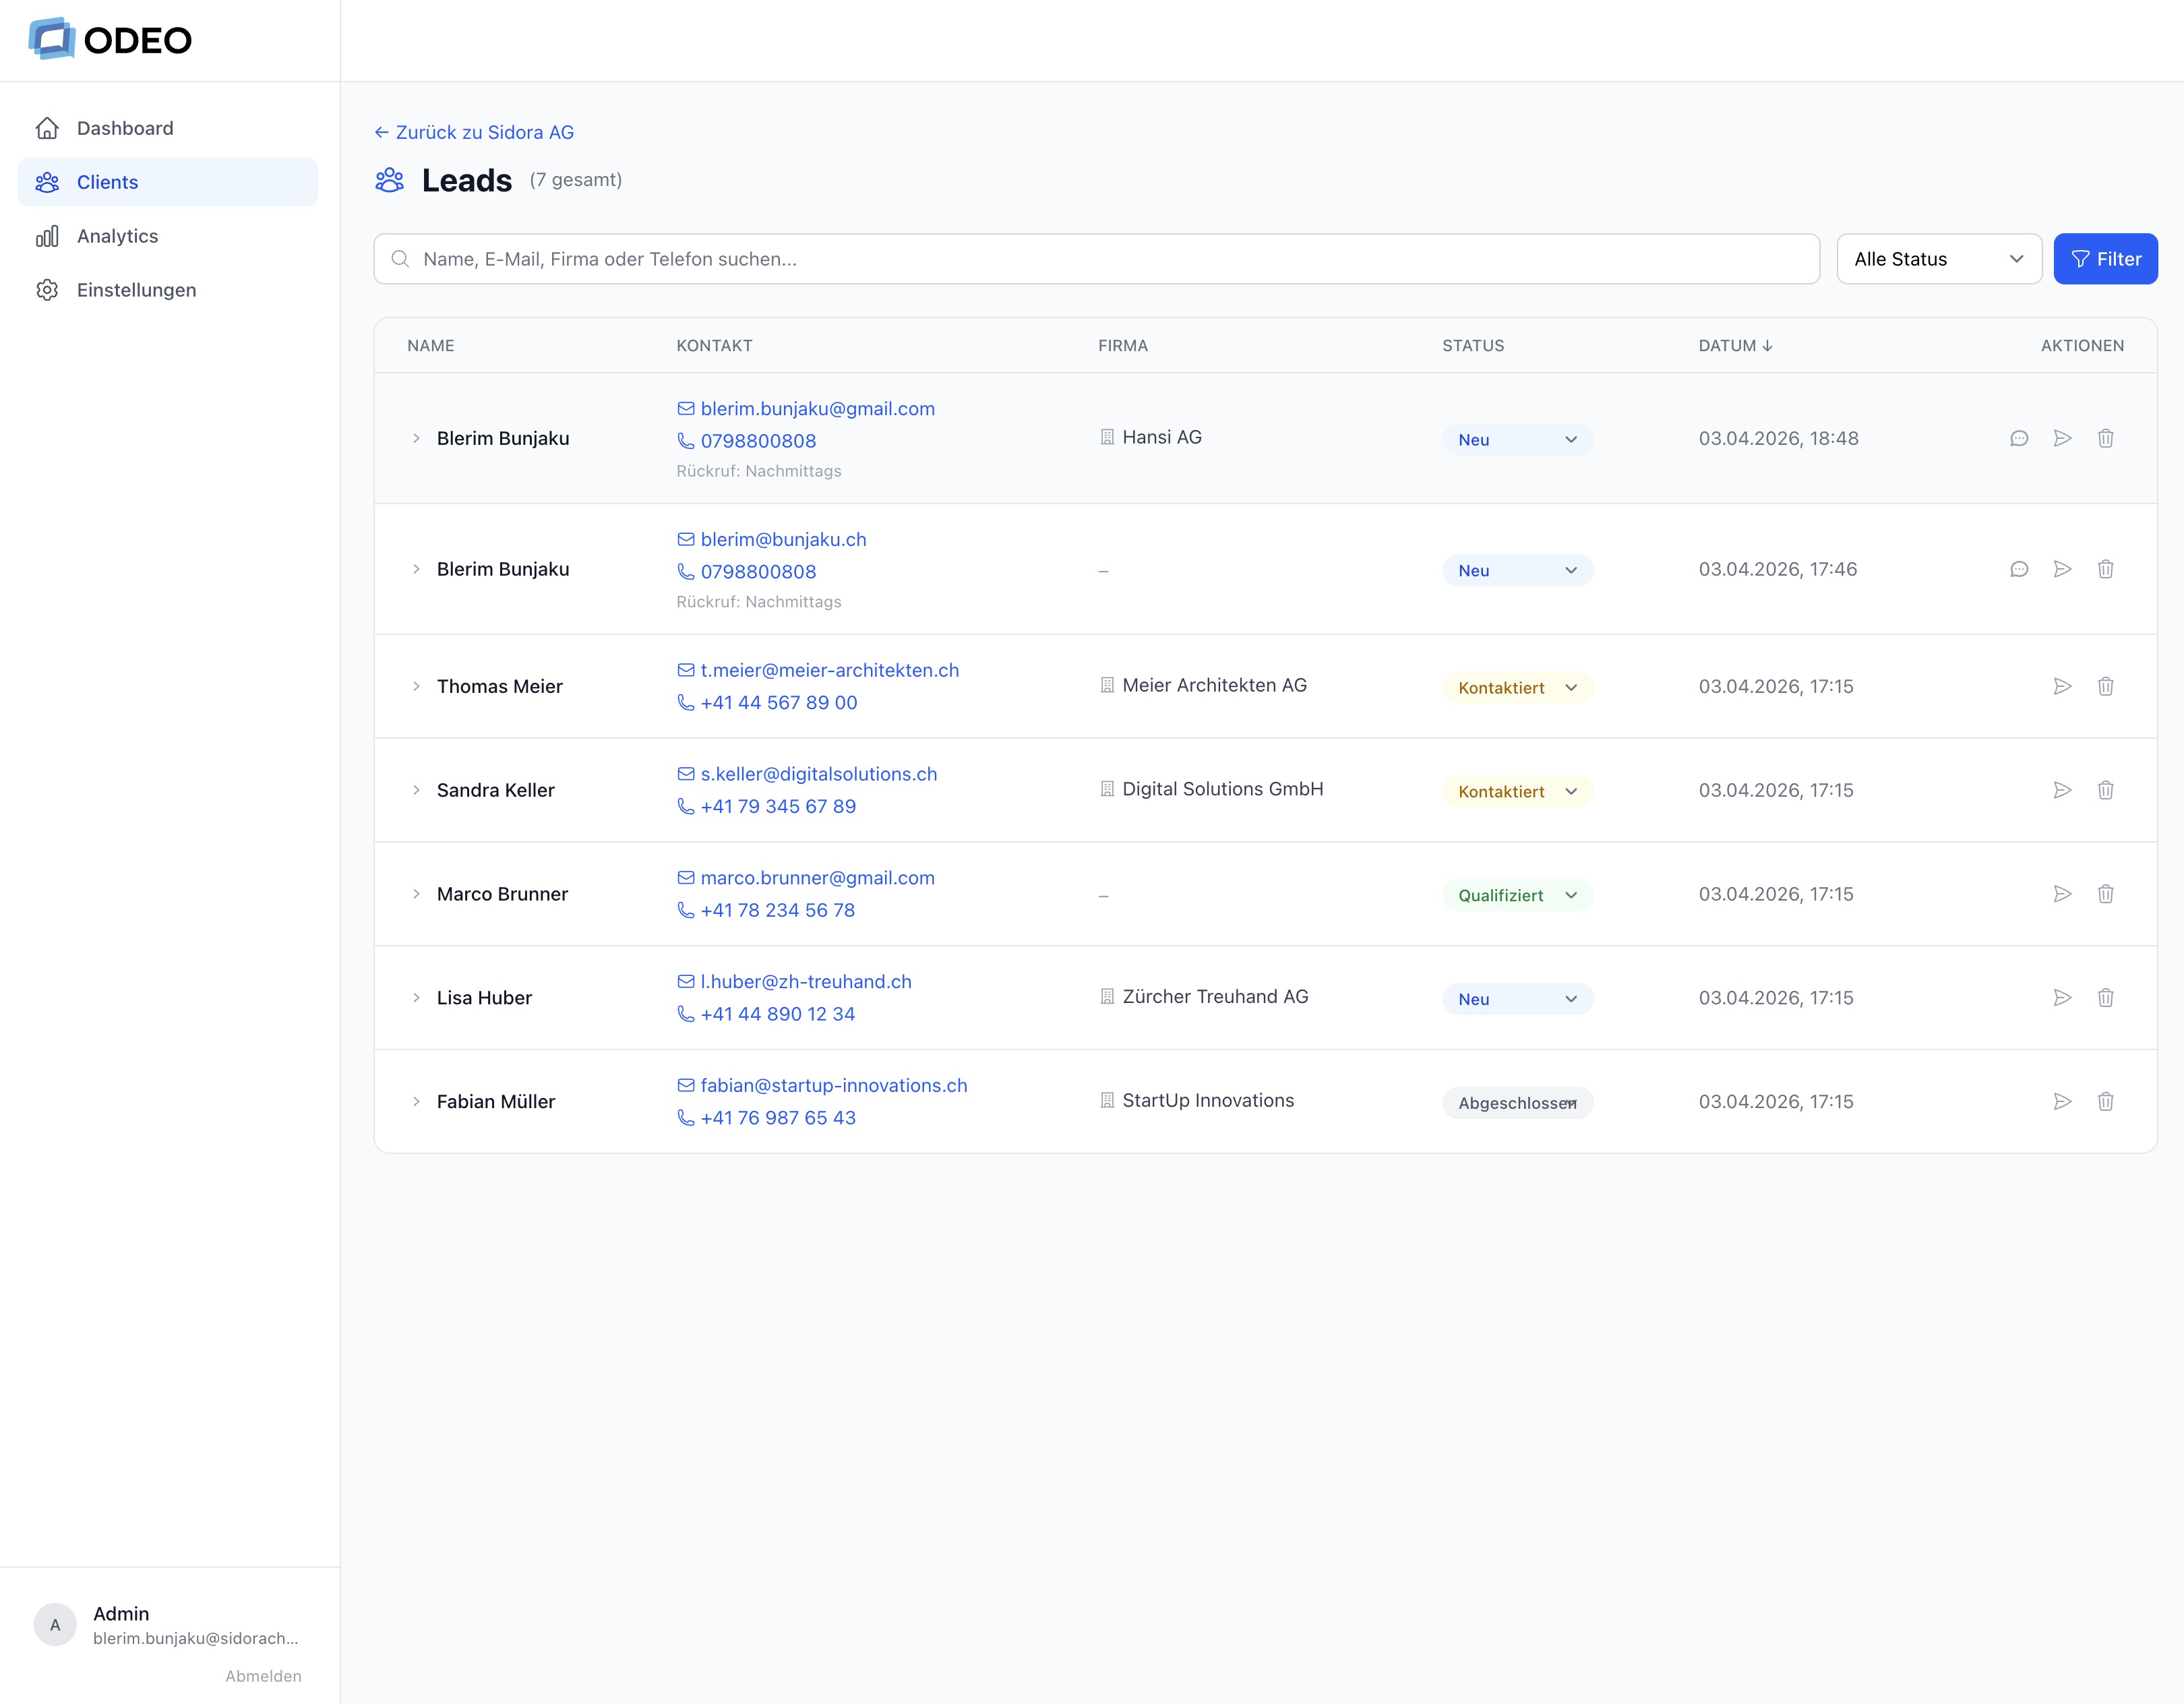Open the Alle Status dropdown
The height and width of the screenshot is (1704, 2184).
tap(1938, 259)
